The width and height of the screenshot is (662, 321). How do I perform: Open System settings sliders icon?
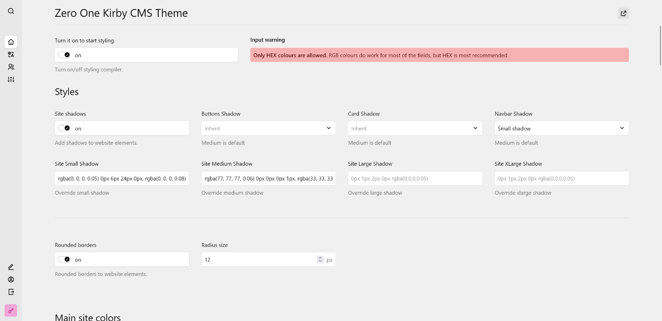click(x=11, y=80)
